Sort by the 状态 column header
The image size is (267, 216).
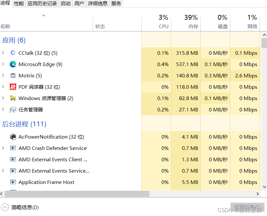[117, 23]
